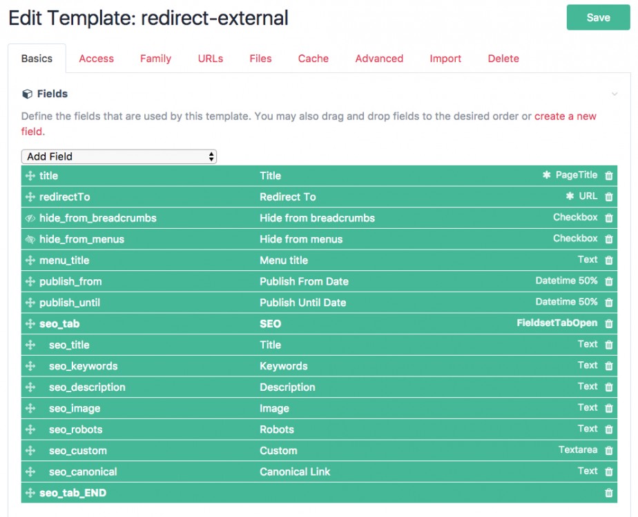This screenshot has width=638, height=517.
Task: Open the Add Field dropdown
Action: 119,156
